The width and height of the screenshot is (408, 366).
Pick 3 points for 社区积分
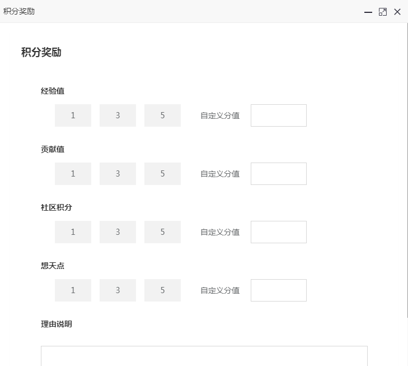(x=118, y=232)
